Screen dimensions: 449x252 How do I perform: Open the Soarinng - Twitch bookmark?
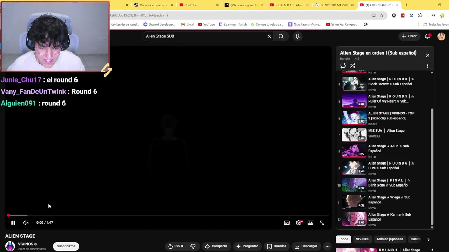click(x=233, y=24)
